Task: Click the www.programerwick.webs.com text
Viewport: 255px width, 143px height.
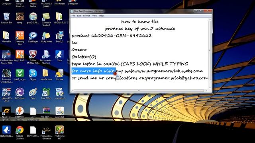Action: click(169, 71)
